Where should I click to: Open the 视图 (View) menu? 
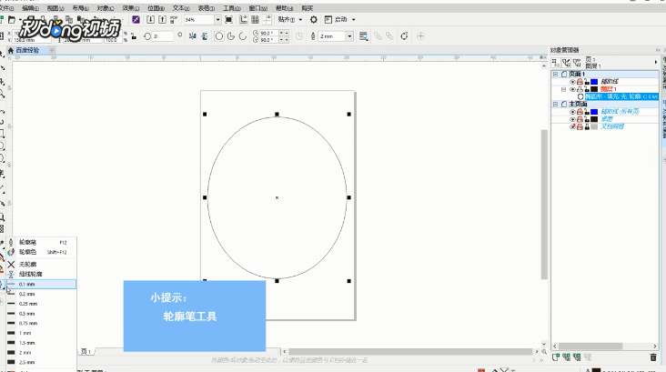[55, 8]
